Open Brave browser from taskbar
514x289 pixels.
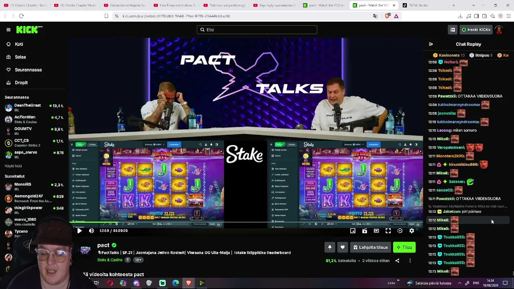pos(189,283)
